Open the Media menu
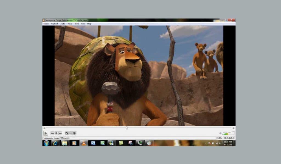 (x=46, y=24)
